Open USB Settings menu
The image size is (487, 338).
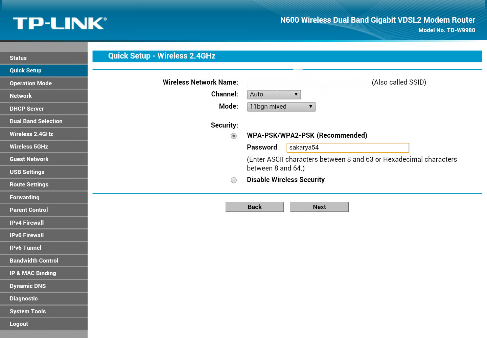pos(44,172)
